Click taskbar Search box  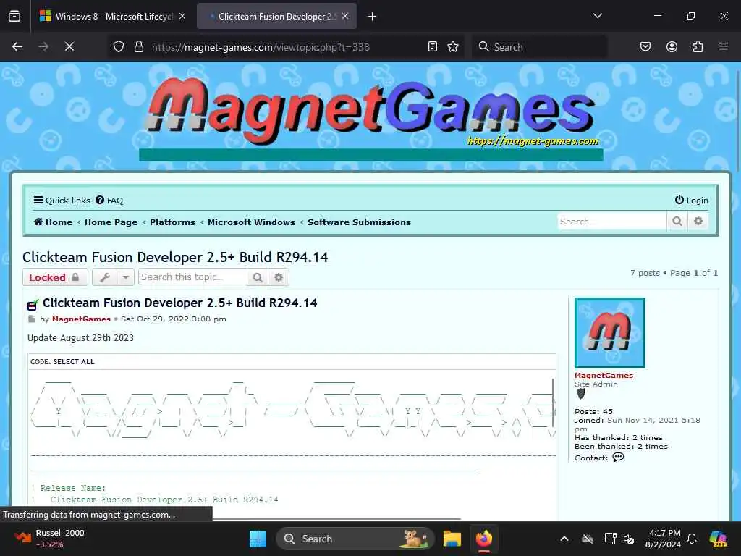coord(355,539)
